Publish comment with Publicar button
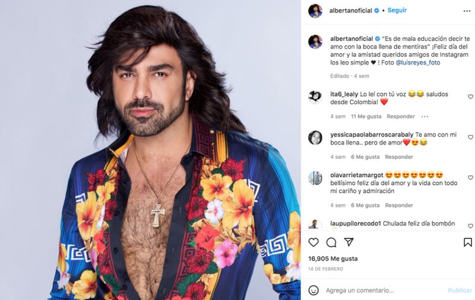The width and height of the screenshot is (475, 300). [460, 291]
